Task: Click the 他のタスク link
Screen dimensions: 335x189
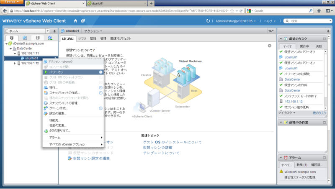Action: pyautogui.click(x=320, y=113)
